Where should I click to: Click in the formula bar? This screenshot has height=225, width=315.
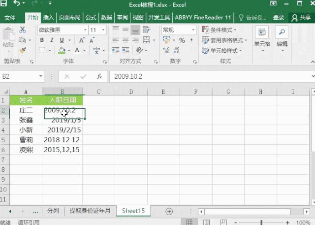point(210,76)
